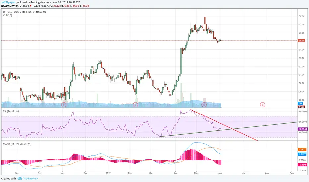Click the Created with caption text
Viewport: 309px width, 182px height.
9,178
